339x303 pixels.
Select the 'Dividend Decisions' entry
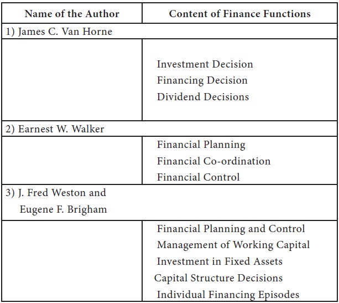click(202, 97)
